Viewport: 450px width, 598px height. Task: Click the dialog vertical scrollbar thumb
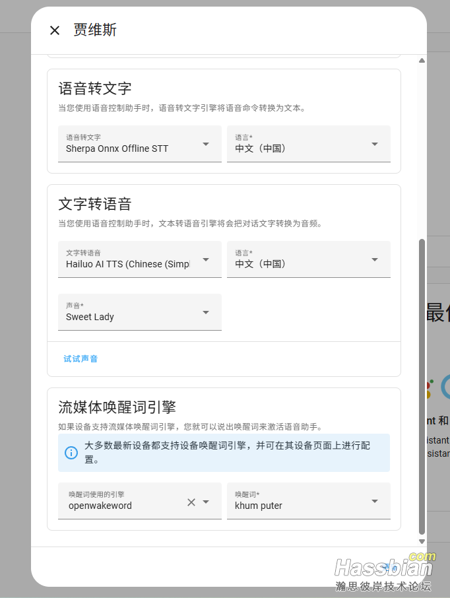coord(422,387)
